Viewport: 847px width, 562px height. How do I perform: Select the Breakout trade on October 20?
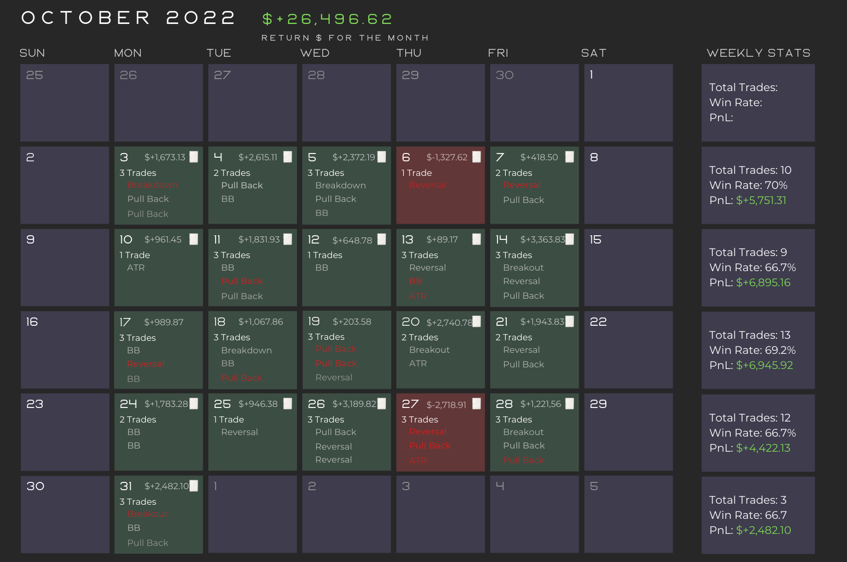429,350
